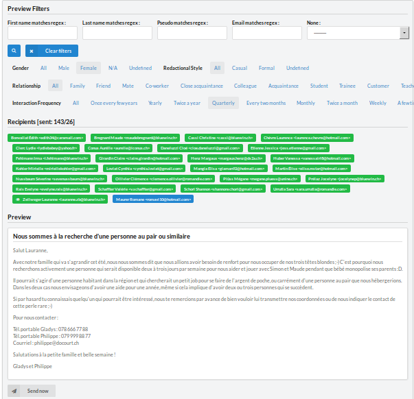This screenshot has width=414, height=399.
Task: Toggle the Quarterly interaction frequency filter
Action: tap(223, 103)
